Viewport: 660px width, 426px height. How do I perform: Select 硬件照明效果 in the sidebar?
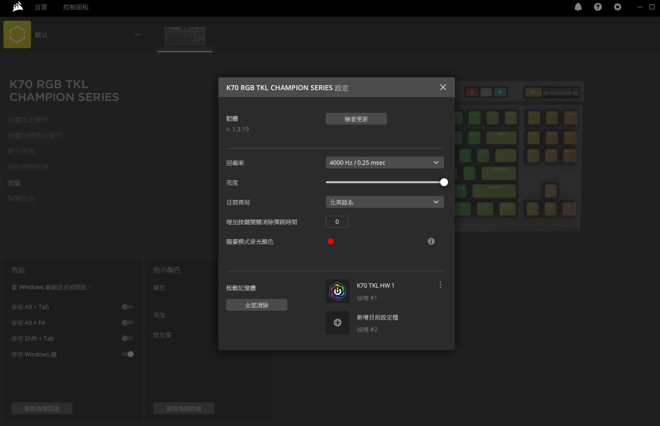tap(28, 167)
